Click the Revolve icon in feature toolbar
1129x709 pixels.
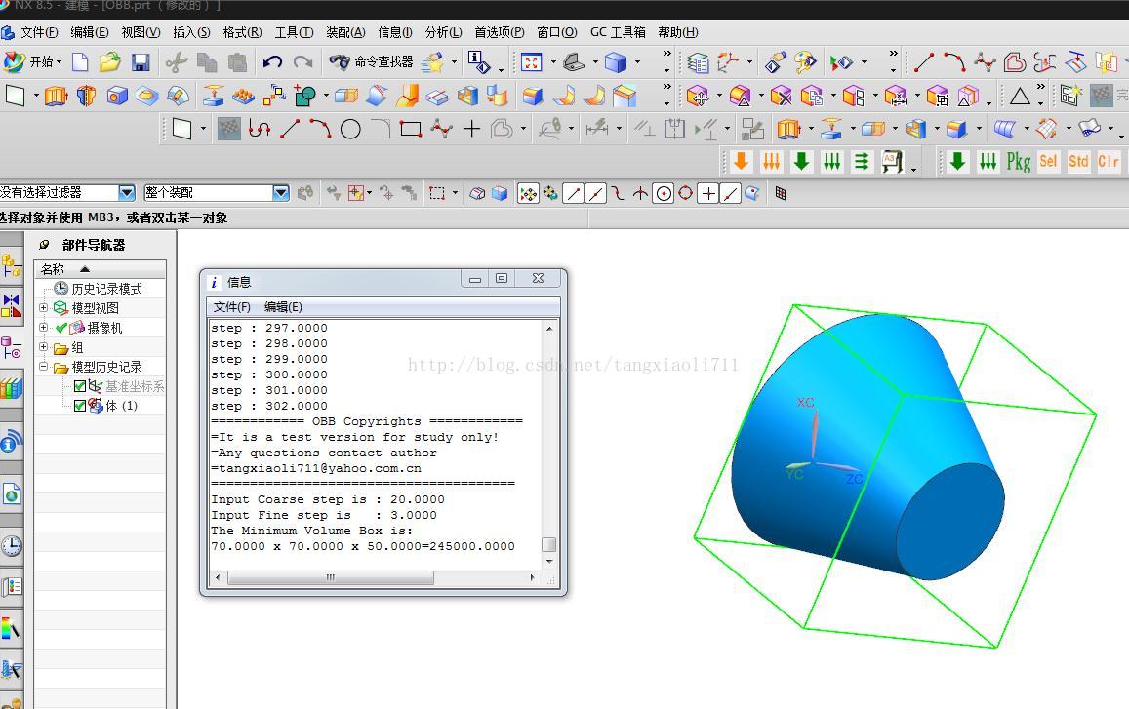coord(87,96)
